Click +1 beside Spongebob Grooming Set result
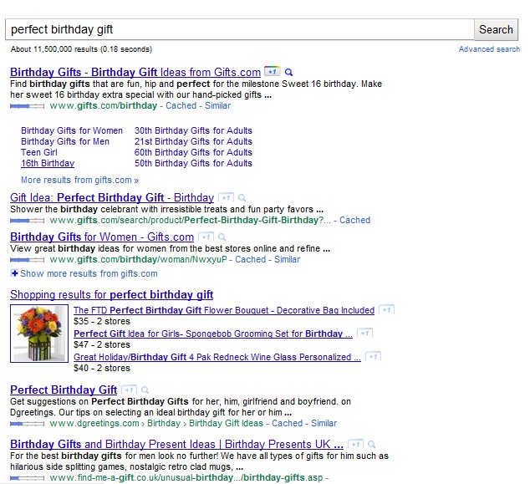 point(365,333)
